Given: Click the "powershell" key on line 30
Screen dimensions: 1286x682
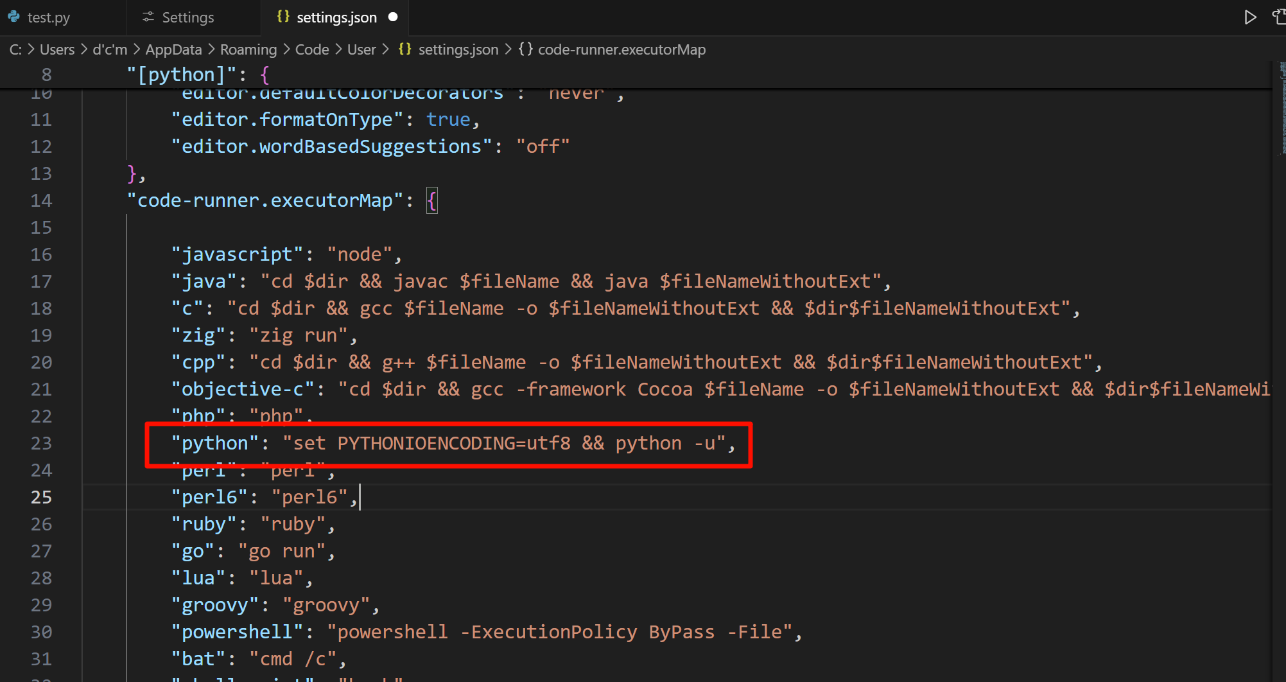Looking at the screenshot, I should 237,632.
